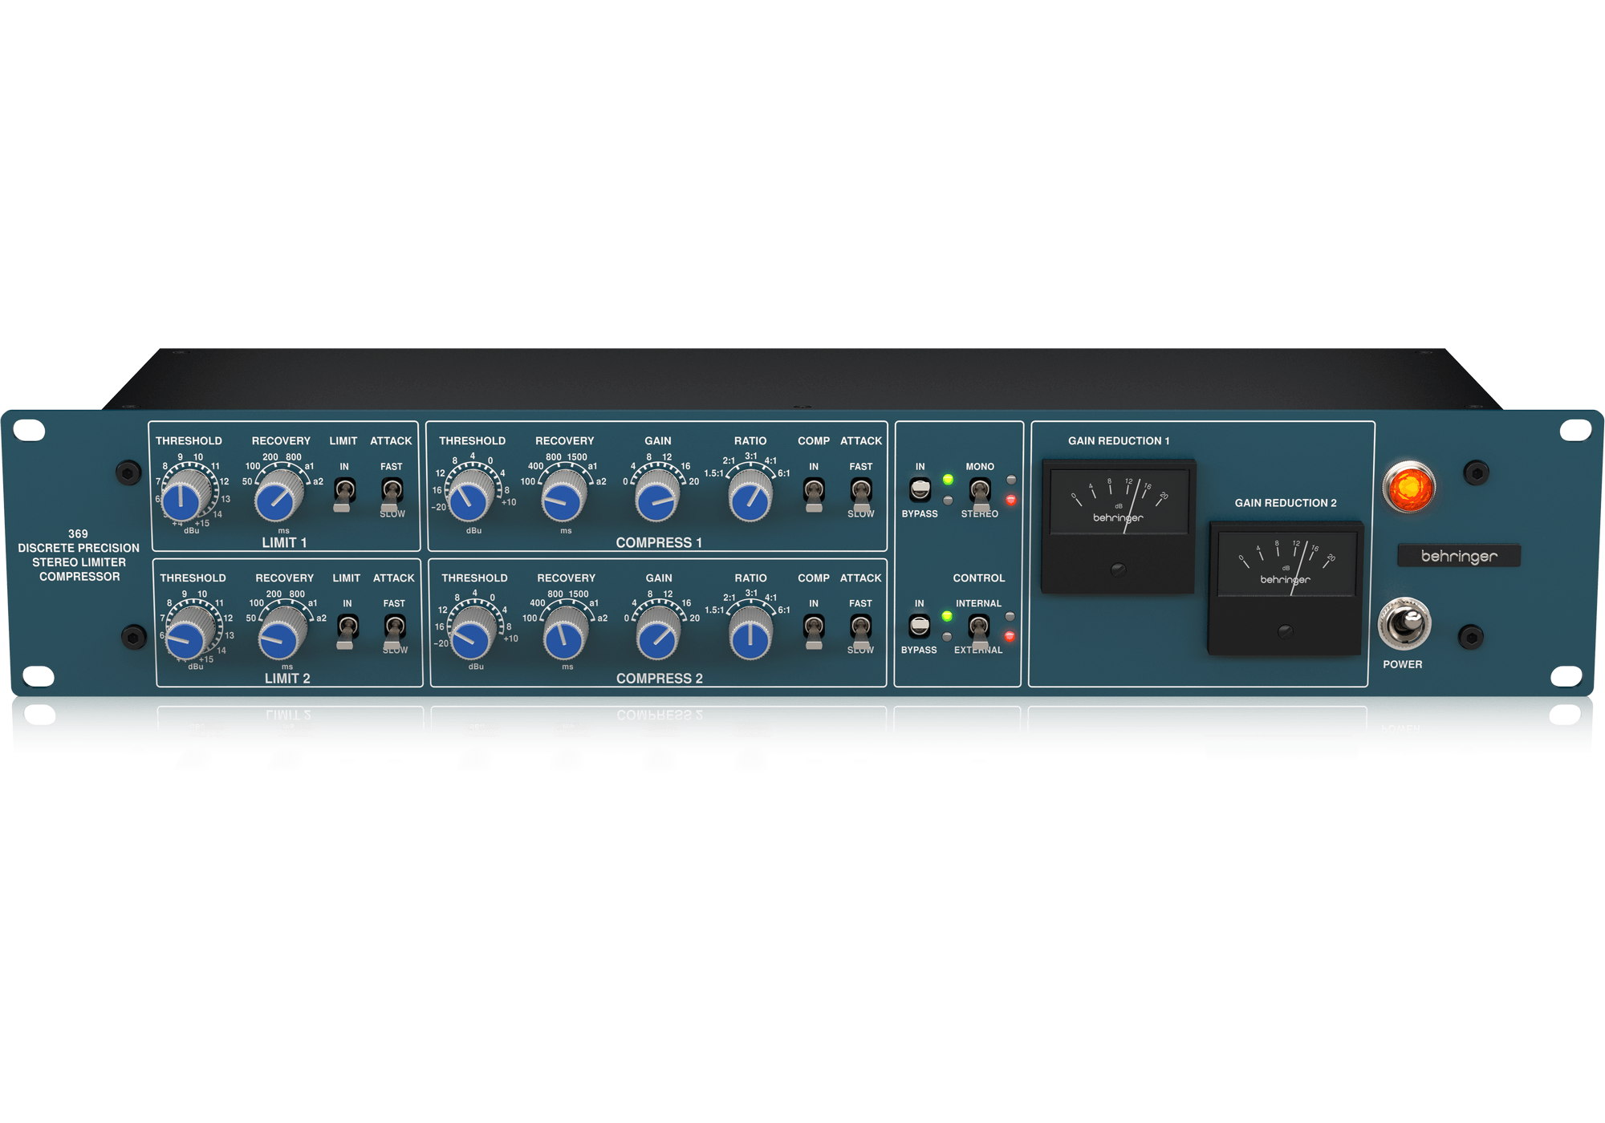This screenshot has width=1605, height=1123.
Task: Push the upper IN/BYPASS button
Action: click(920, 489)
